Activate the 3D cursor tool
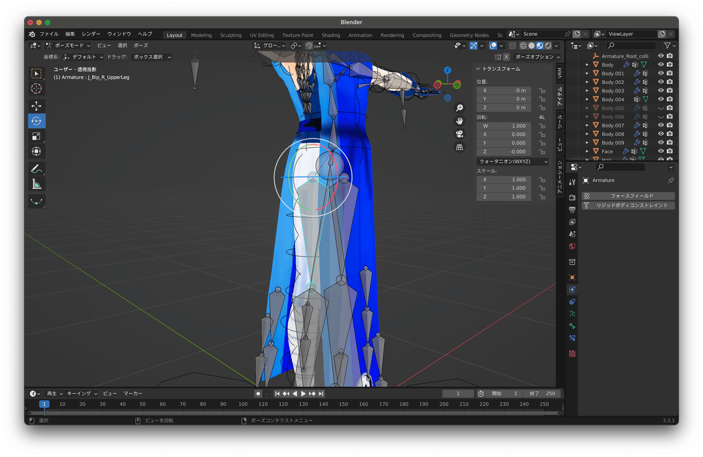The image size is (703, 457). coord(36,88)
